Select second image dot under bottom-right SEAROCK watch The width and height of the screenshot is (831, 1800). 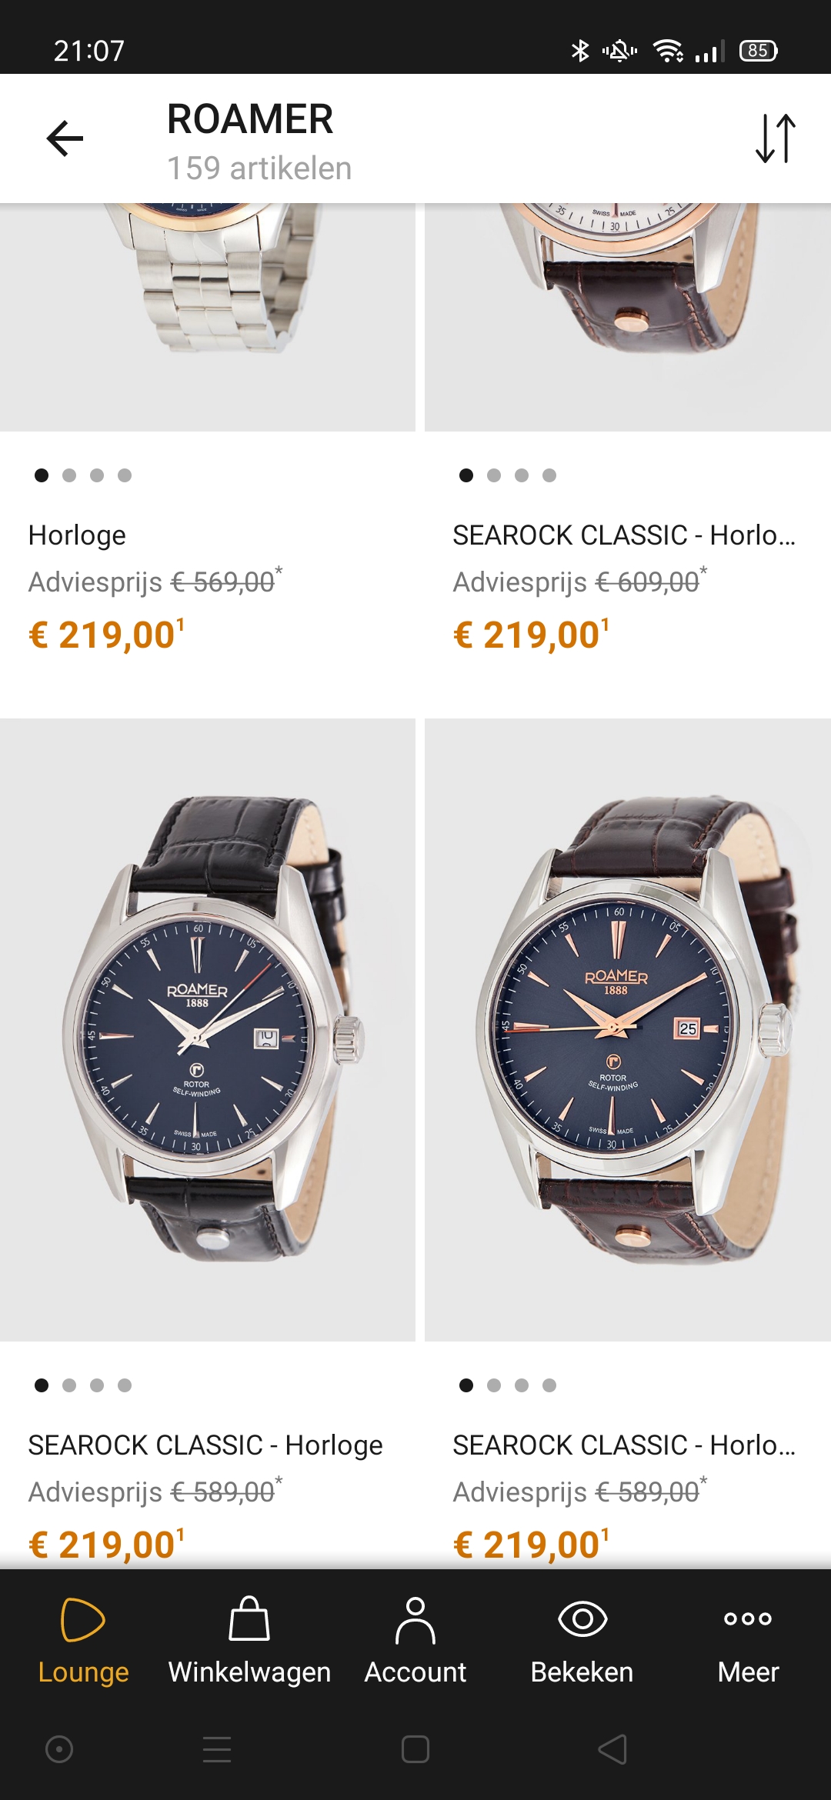pyautogui.click(x=494, y=1385)
